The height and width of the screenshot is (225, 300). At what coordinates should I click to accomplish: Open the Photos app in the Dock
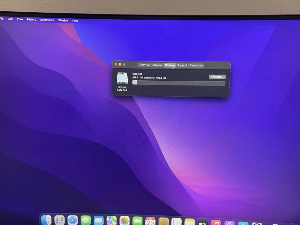point(124,221)
